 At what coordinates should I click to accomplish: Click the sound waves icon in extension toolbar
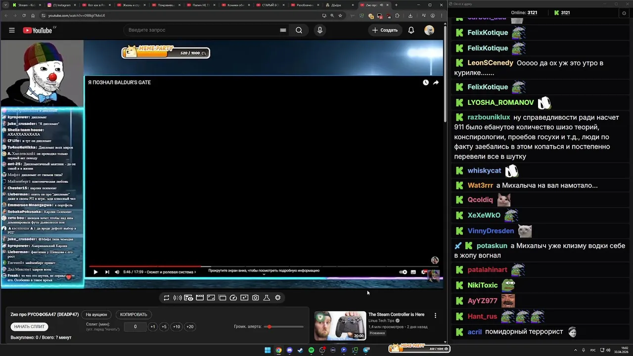click(x=178, y=298)
